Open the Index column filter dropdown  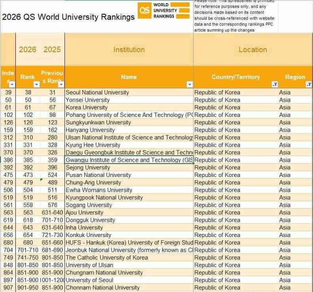point(12,85)
